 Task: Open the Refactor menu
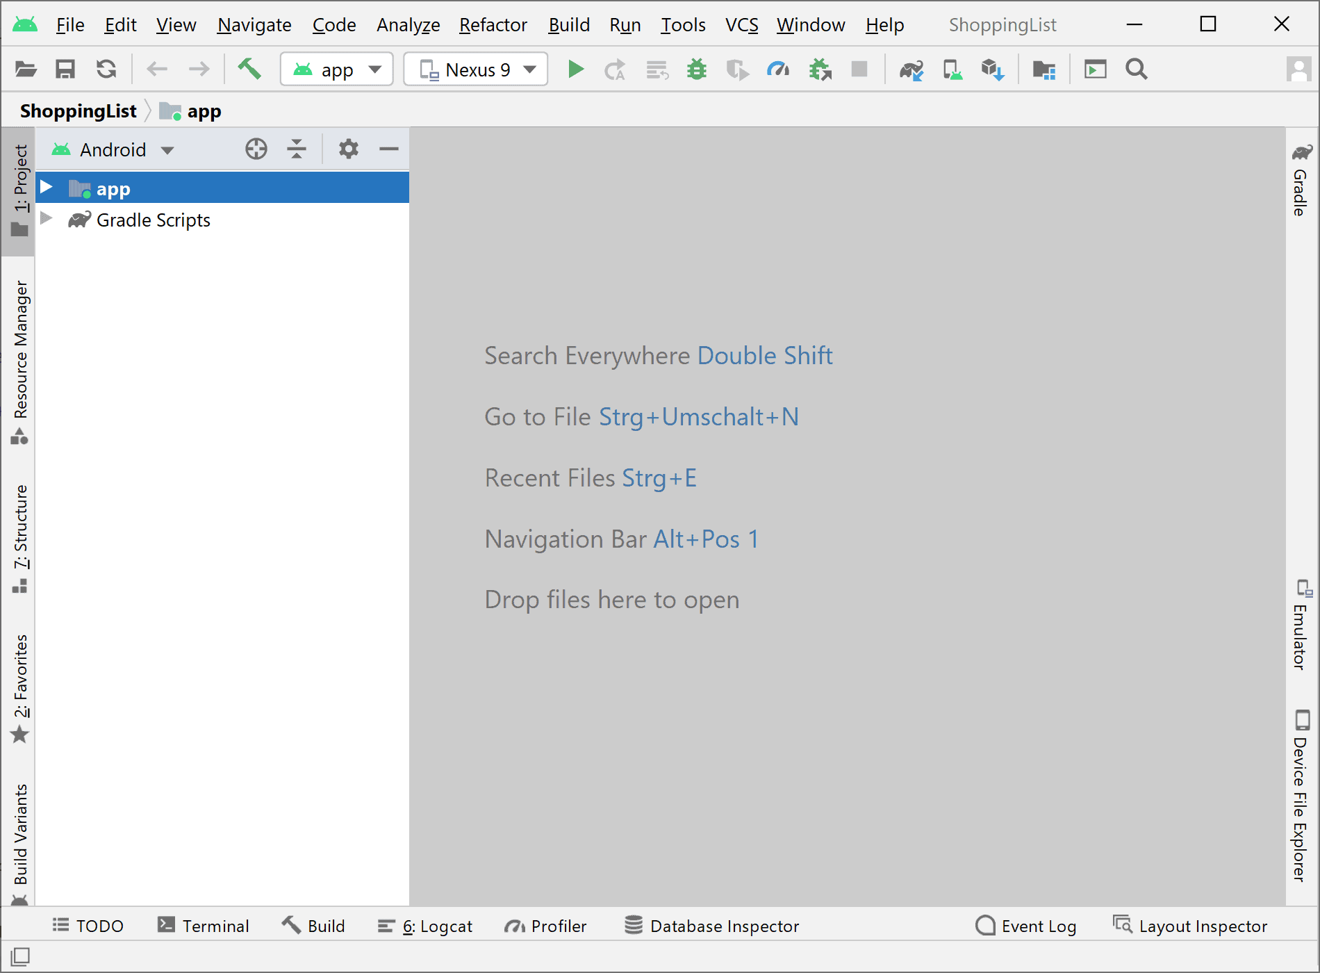pyautogui.click(x=493, y=25)
